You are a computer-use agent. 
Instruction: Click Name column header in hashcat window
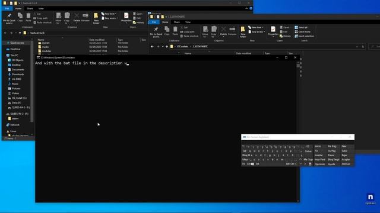[x=41, y=40]
